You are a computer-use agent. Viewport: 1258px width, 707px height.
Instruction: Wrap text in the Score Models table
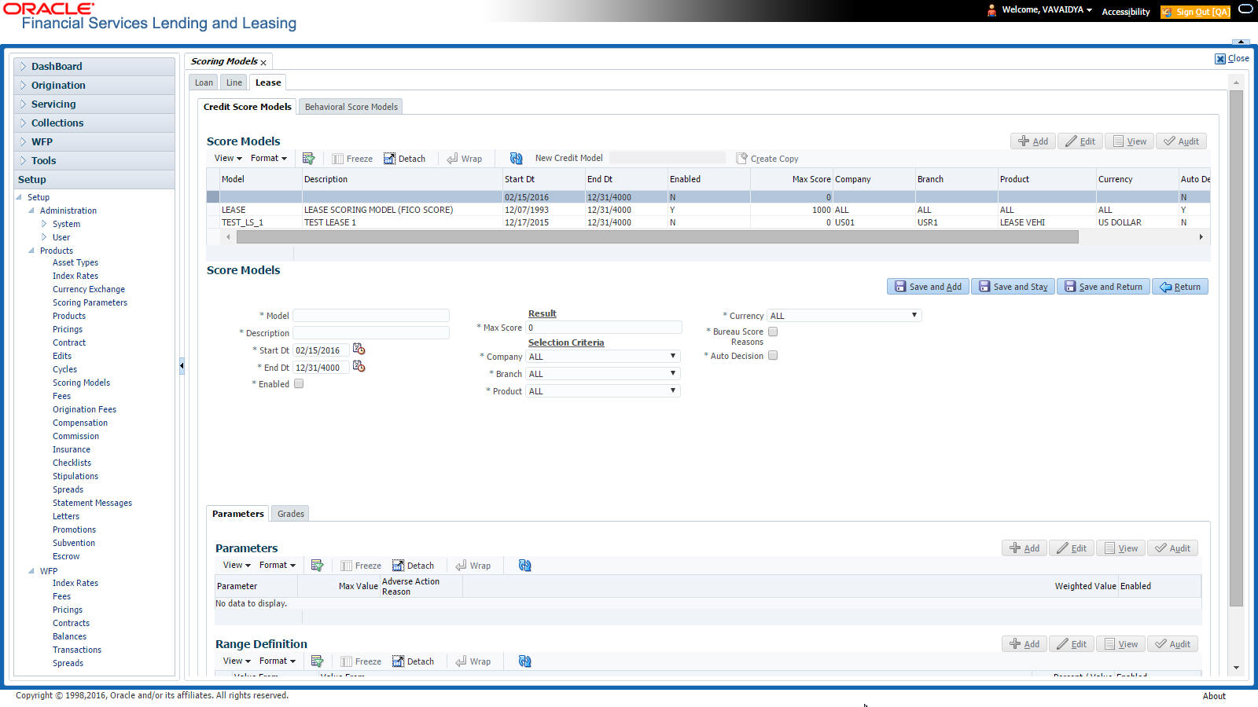[x=465, y=159]
